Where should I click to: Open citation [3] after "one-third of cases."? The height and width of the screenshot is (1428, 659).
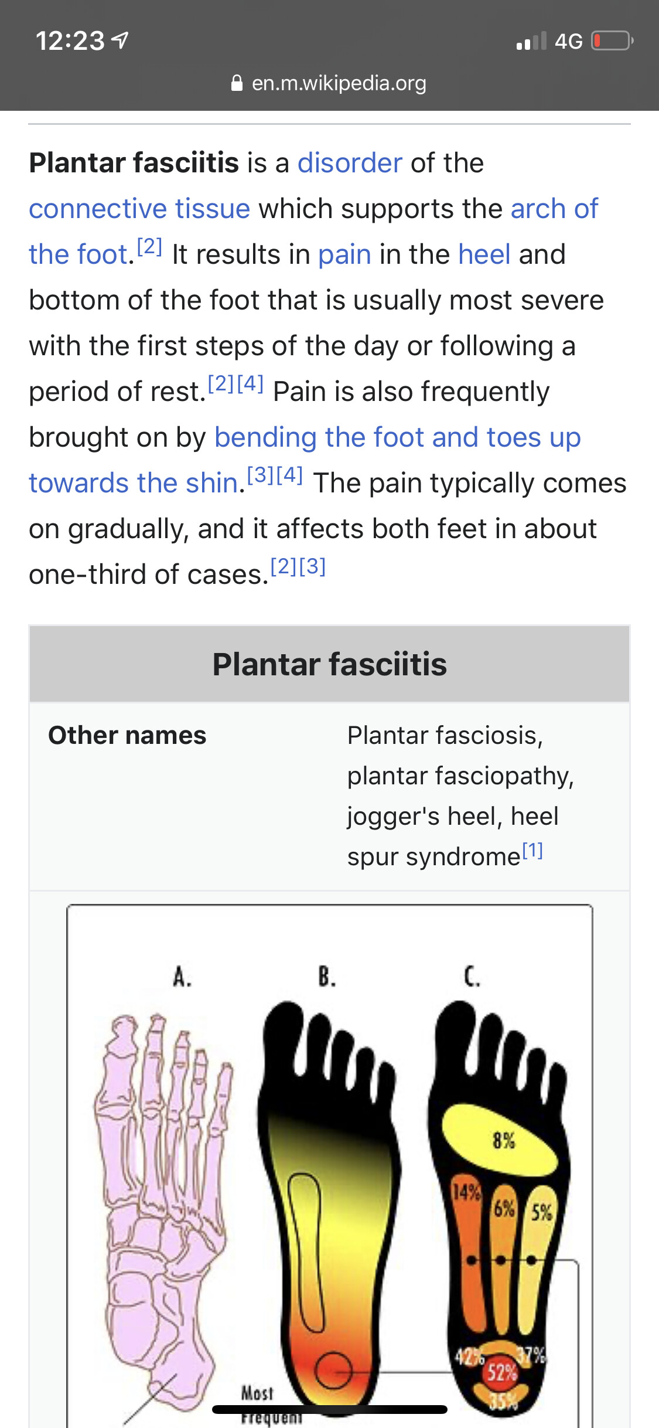[x=312, y=567]
